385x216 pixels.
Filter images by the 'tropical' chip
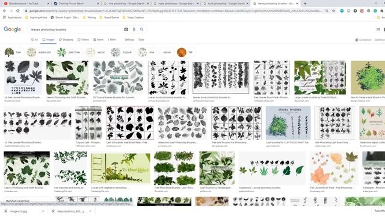pyautogui.click(x=122, y=52)
